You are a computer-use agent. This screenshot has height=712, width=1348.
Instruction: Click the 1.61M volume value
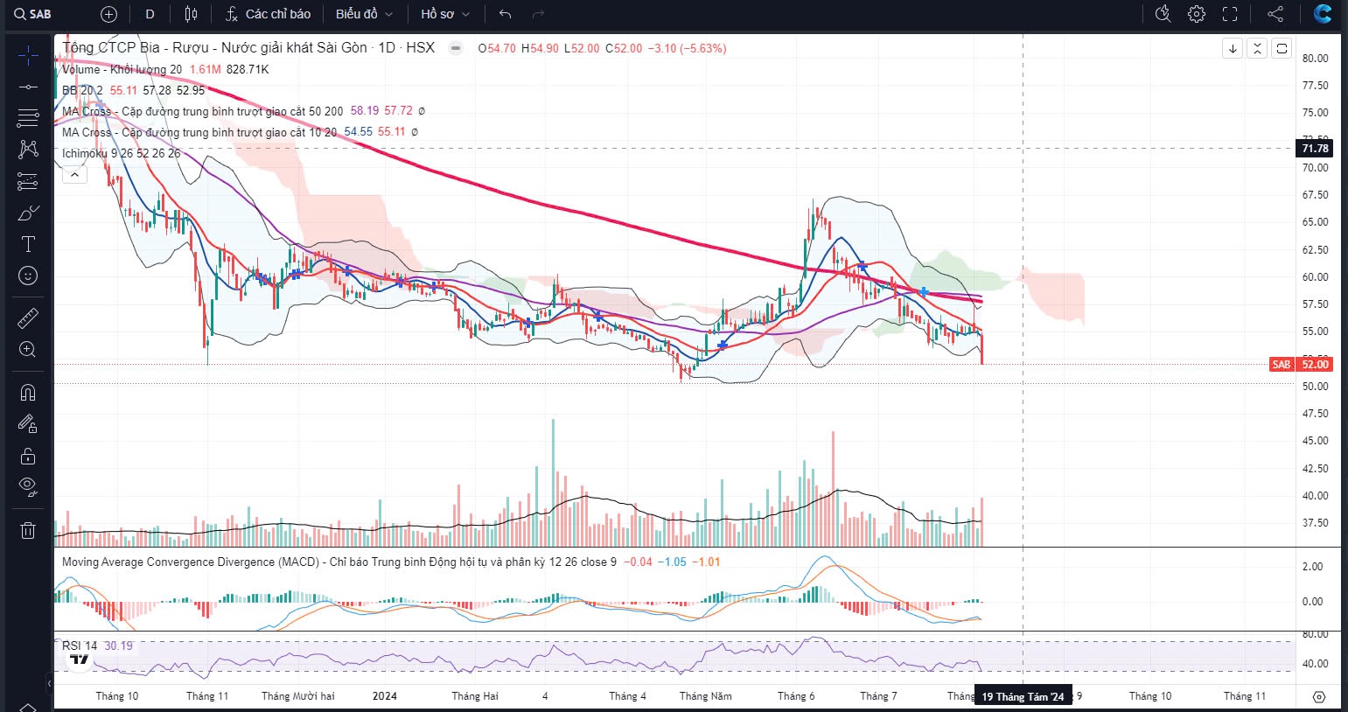[205, 69]
